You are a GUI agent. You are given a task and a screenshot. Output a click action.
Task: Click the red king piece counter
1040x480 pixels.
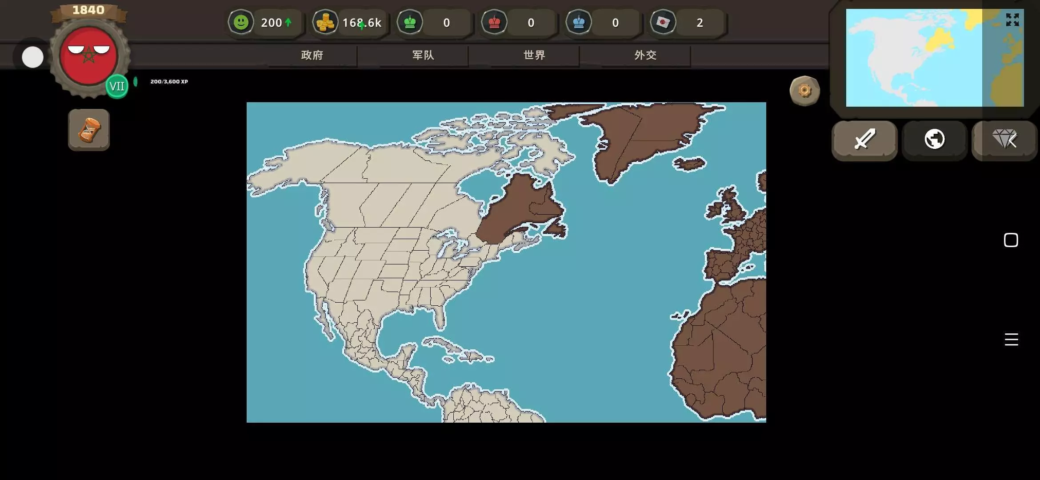click(x=494, y=22)
